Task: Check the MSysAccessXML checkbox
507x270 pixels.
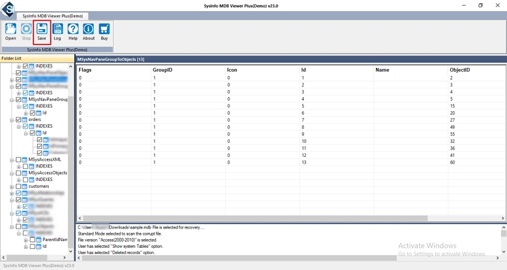Action: pyautogui.click(x=19, y=159)
